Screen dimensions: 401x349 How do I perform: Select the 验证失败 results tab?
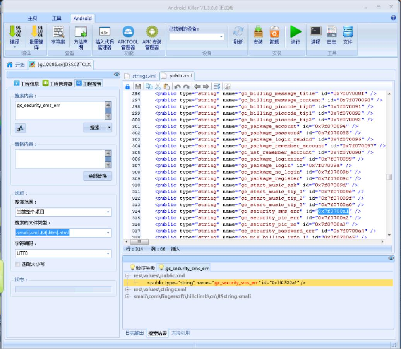[143, 268]
